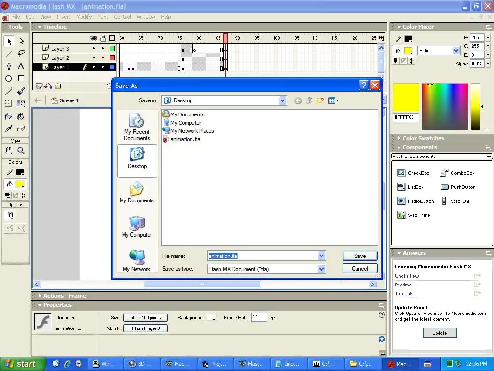The height and width of the screenshot is (371, 494).
Task: Select the Eraser tool
Action: coord(21,128)
